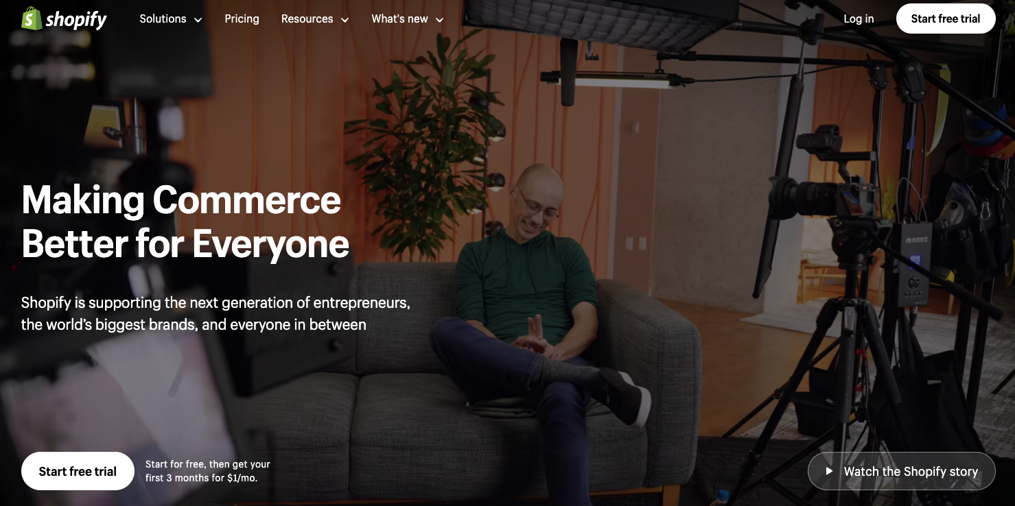Click the Making Commerce Better for Everyone headline
The image size is (1015, 506).
[185, 221]
